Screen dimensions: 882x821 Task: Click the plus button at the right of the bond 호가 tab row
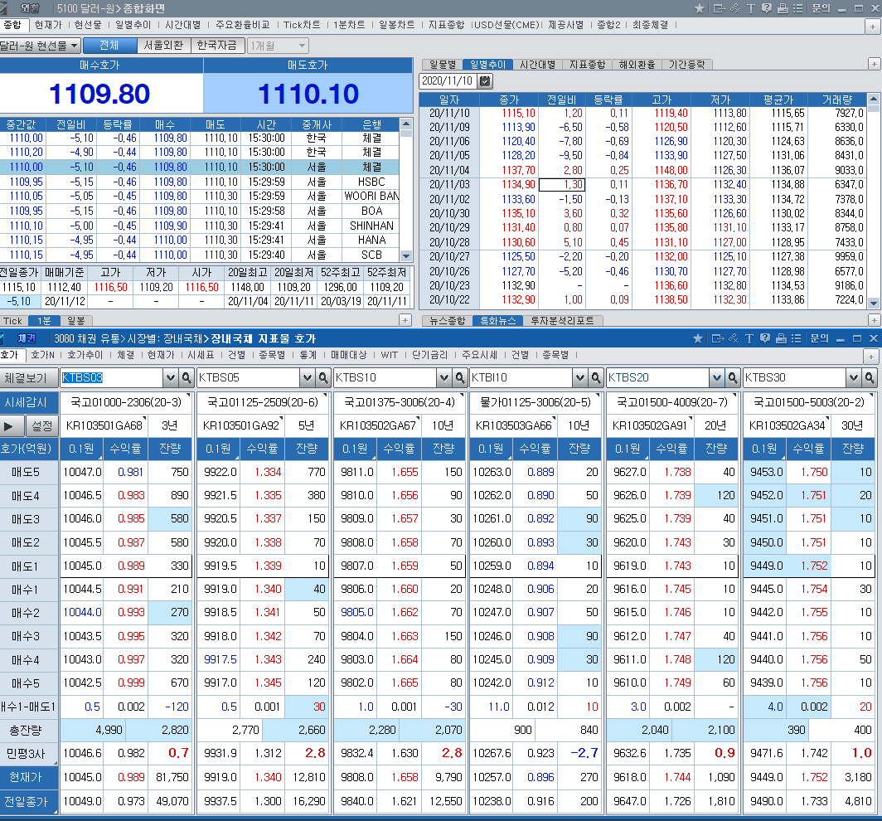(x=871, y=357)
